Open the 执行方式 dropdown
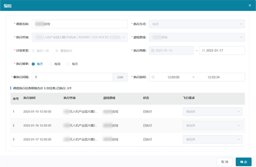The height and width of the screenshot is (167, 256). click(197, 24)
